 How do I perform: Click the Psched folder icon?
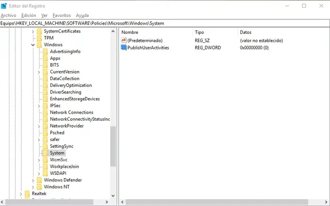45,132
